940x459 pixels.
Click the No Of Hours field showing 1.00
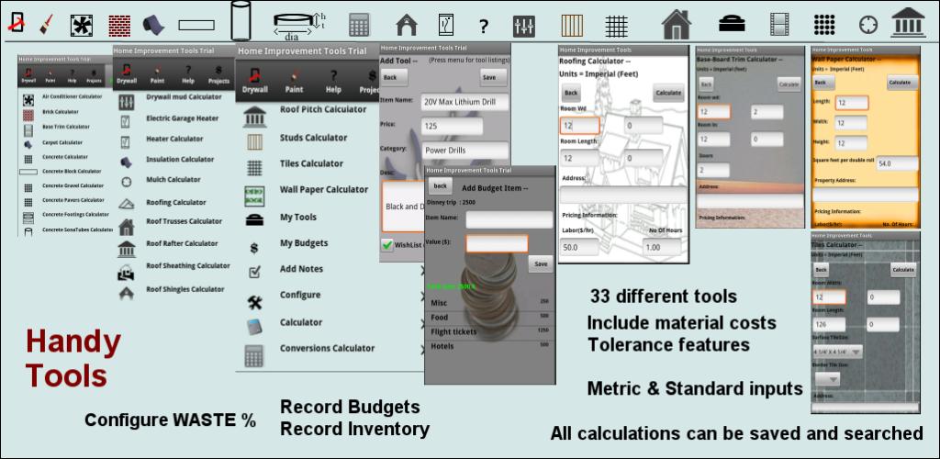point(663,248)
